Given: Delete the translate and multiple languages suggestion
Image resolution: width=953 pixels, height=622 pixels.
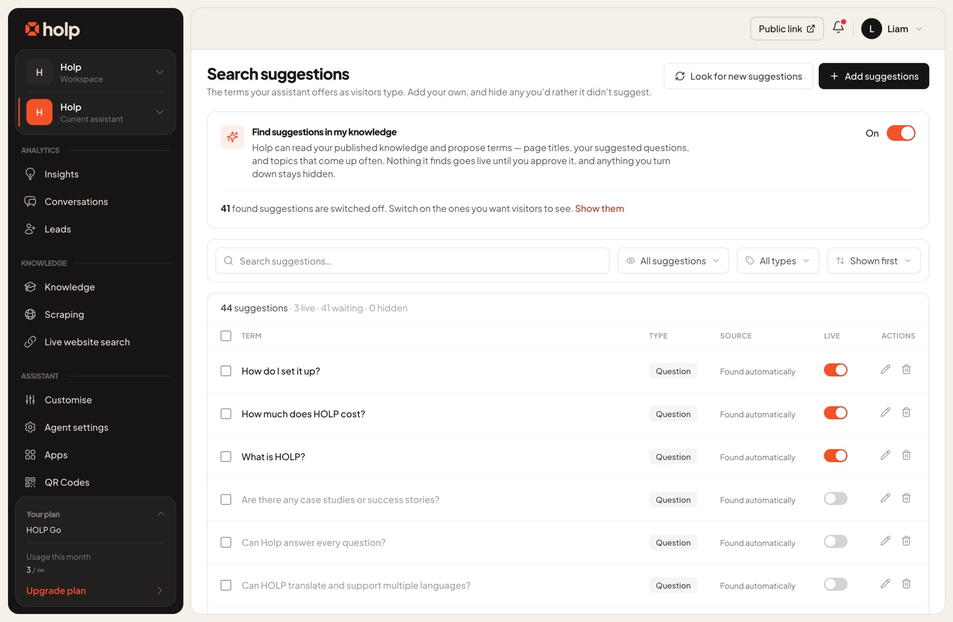Looking at the screenshot, I should 906,584.
